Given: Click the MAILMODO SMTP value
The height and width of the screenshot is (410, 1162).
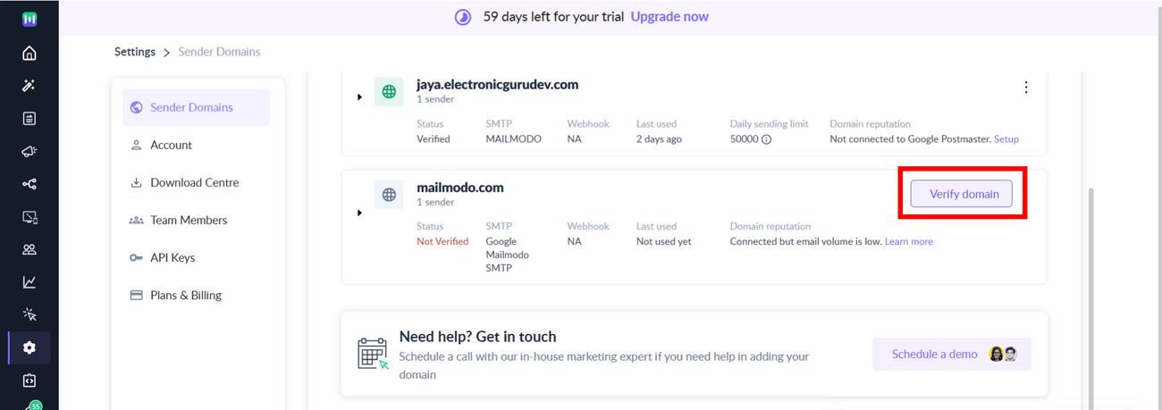Looking at the screenshot, I should point(514,139).
